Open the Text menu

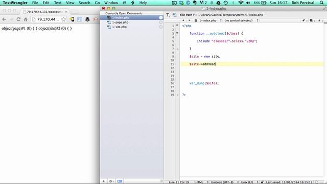(58, 3)
